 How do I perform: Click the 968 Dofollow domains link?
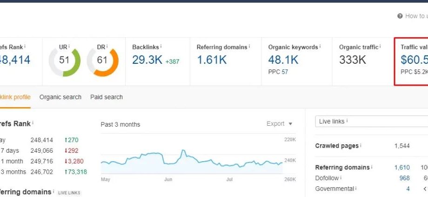click(x=404, y=178)
